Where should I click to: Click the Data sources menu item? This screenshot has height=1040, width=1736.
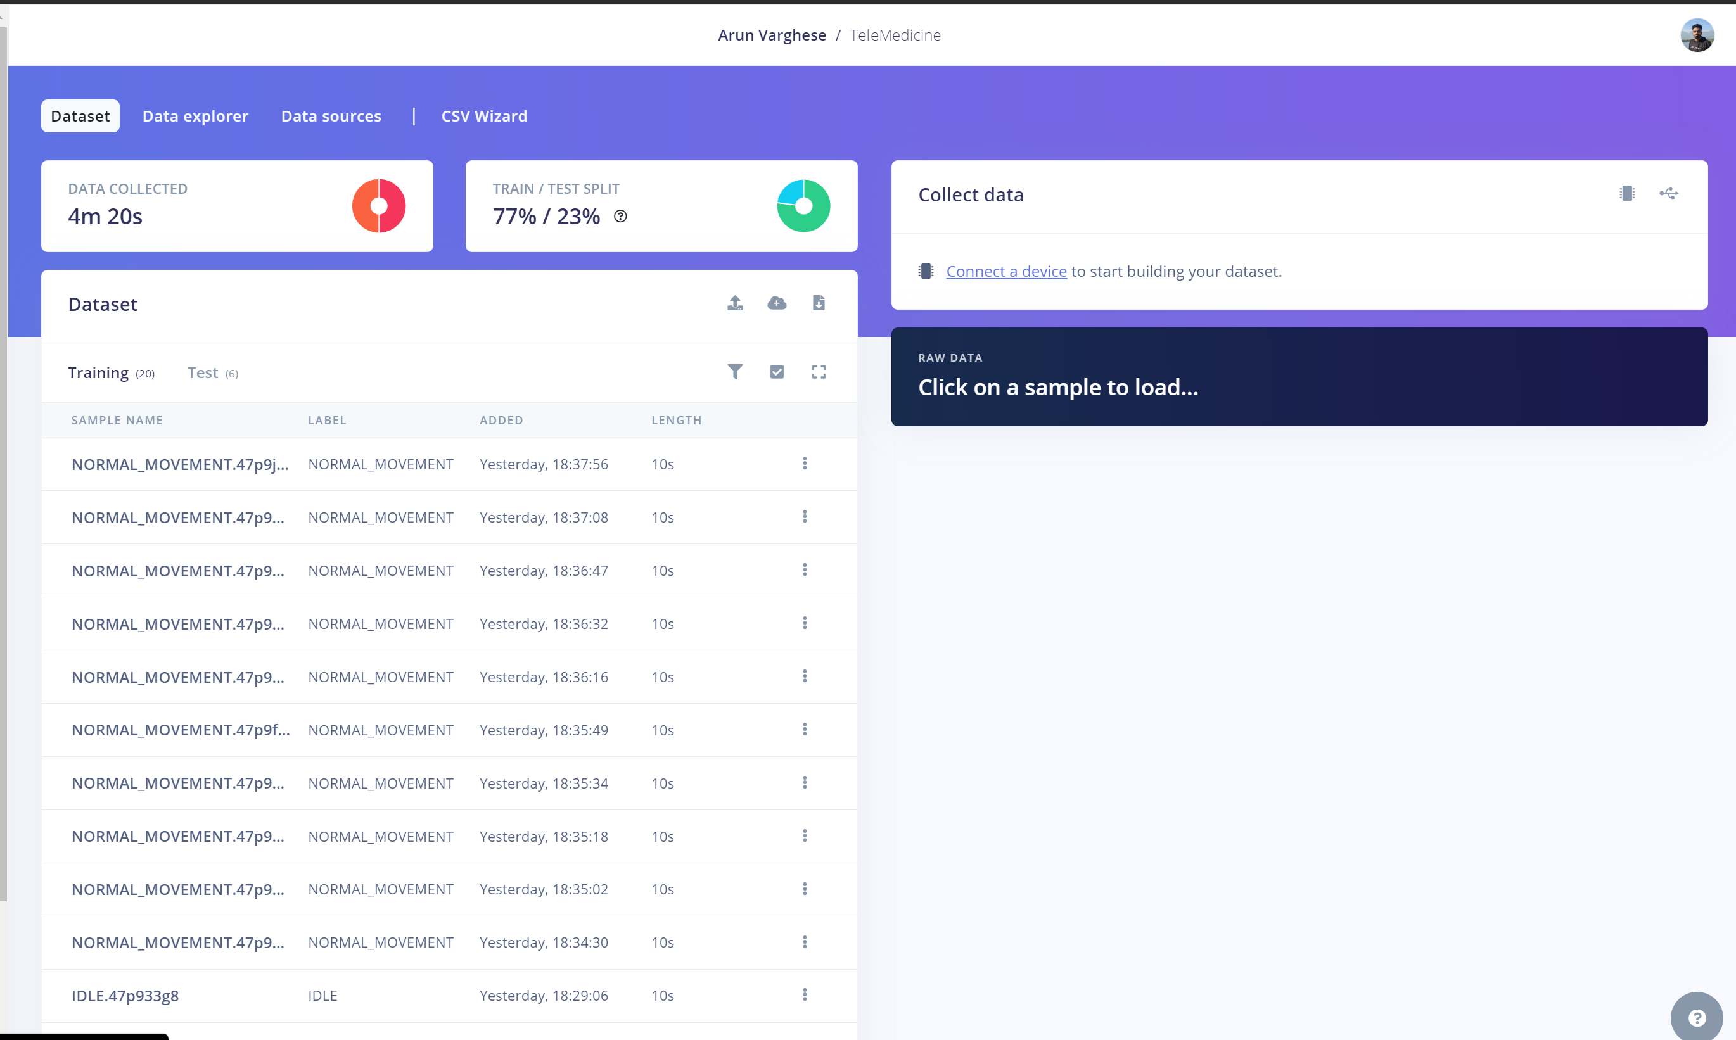(x=331, y=114)
